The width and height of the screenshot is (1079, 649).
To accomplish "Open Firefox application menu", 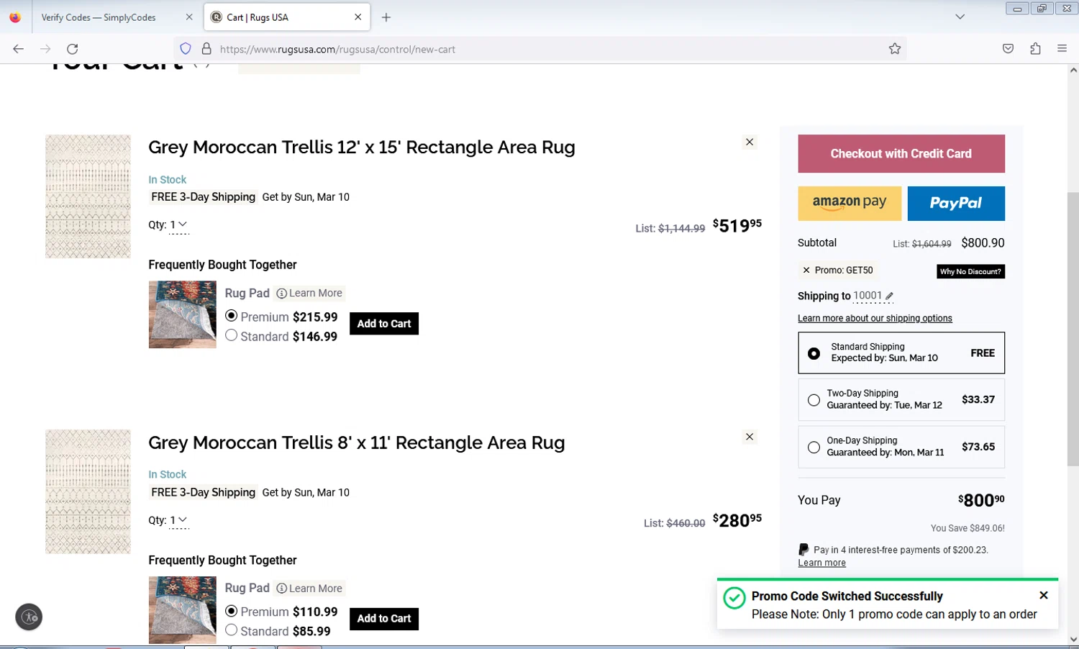I will pyautogui.click(x=1062, y=49).
